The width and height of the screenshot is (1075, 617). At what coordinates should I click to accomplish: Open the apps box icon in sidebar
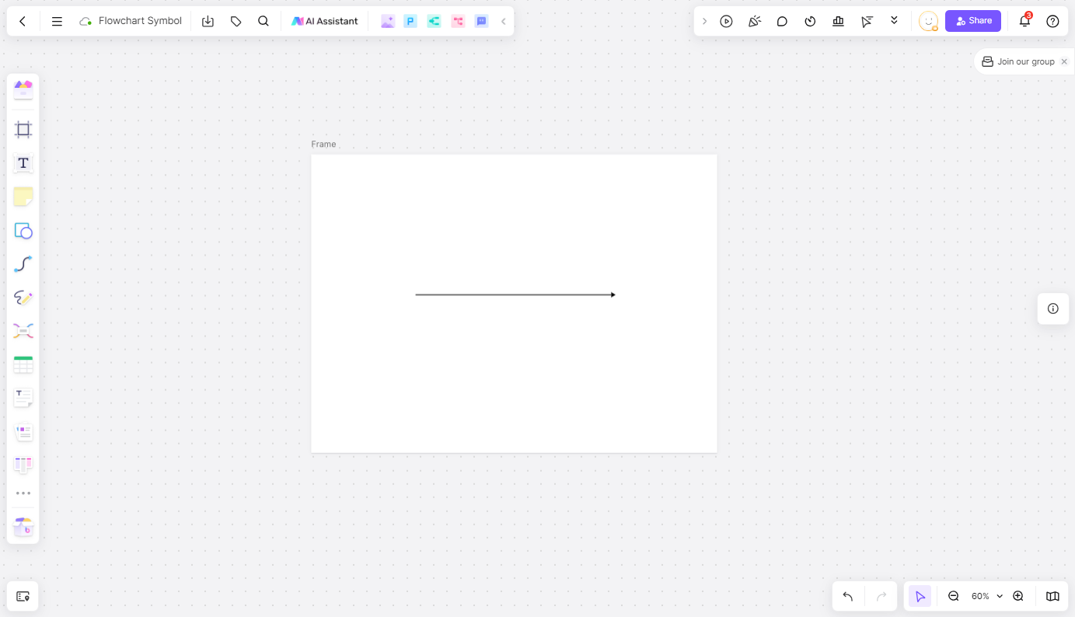coord(23,526)
